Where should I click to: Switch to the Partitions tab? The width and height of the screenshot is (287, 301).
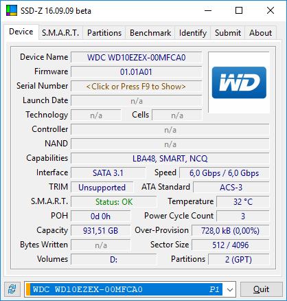pyautogui.click(x=104, y=33)
